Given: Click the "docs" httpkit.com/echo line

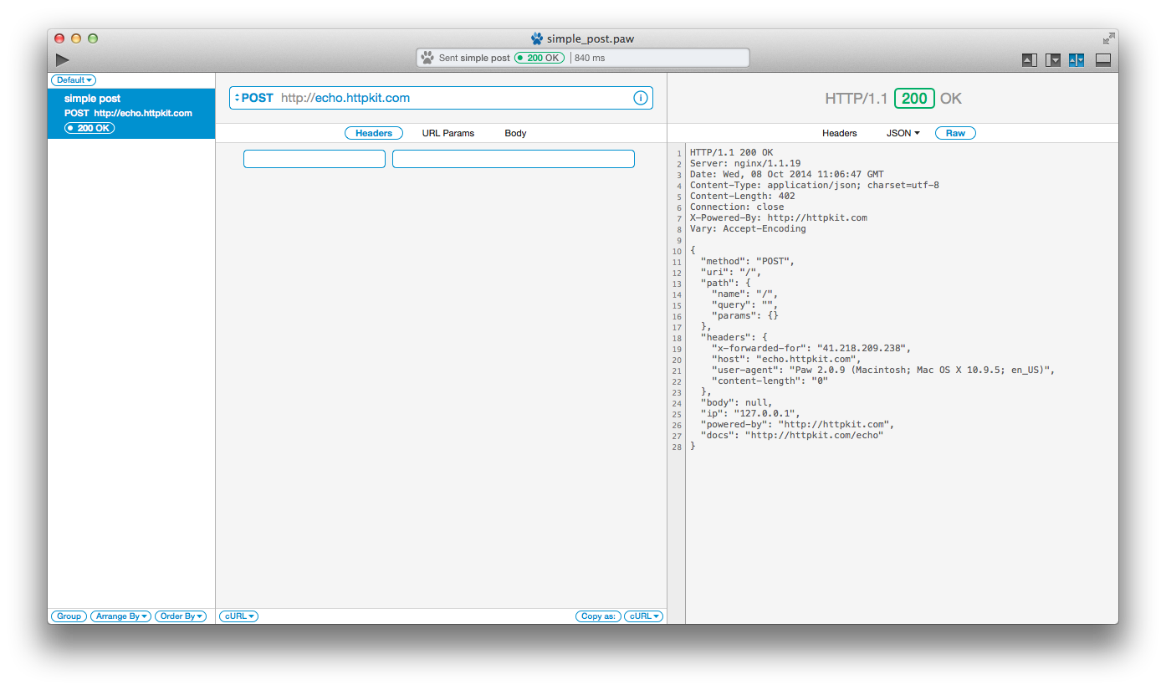Looking at the screenshot, I should pyautogui.click(x=792, y=435).
